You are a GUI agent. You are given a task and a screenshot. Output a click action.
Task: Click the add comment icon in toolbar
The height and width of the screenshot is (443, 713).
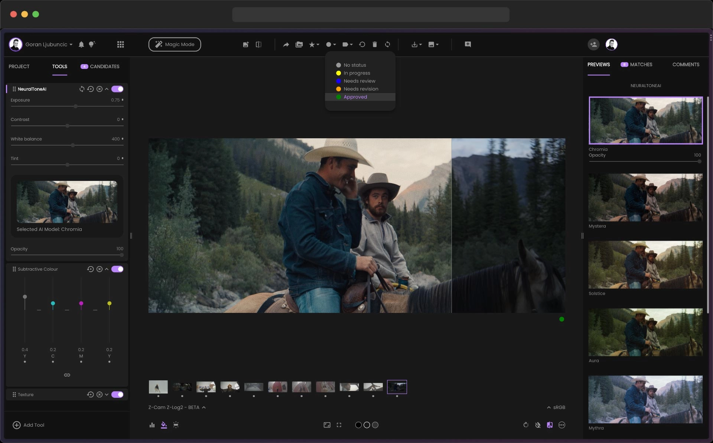pyautogui.click(x=468, y=44)
